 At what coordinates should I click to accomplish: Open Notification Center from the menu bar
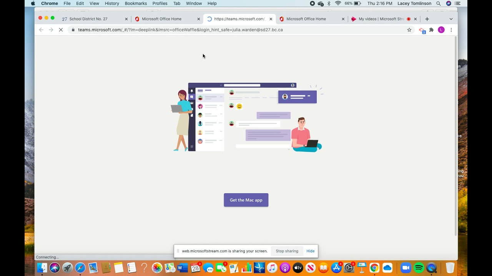click(458, 3)
